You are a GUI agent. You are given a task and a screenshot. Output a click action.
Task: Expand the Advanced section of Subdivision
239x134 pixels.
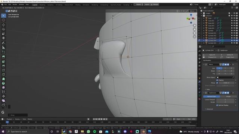[209, 109]
